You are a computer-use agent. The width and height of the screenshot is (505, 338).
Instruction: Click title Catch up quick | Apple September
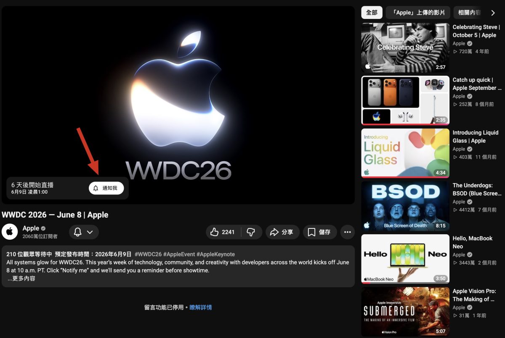(477, 84)
